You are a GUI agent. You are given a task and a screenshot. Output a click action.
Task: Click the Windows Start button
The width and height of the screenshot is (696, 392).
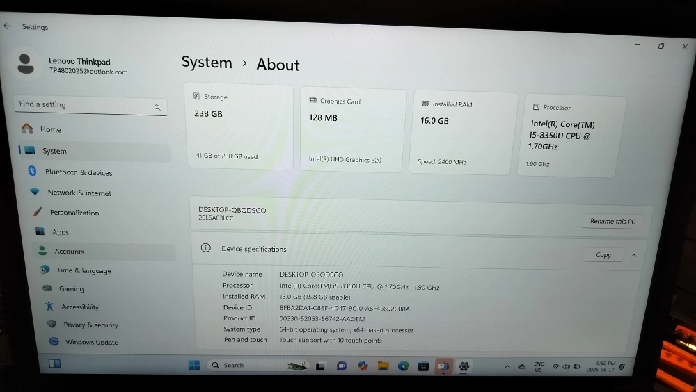click(194, 365)
